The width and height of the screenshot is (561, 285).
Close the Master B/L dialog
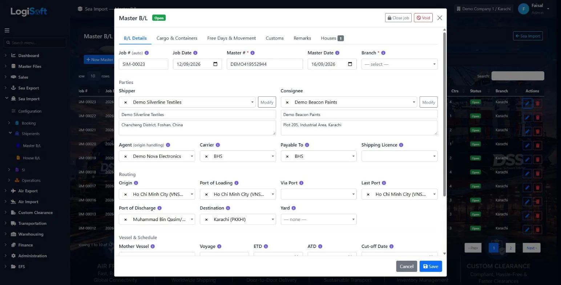[x=440, y=18]
